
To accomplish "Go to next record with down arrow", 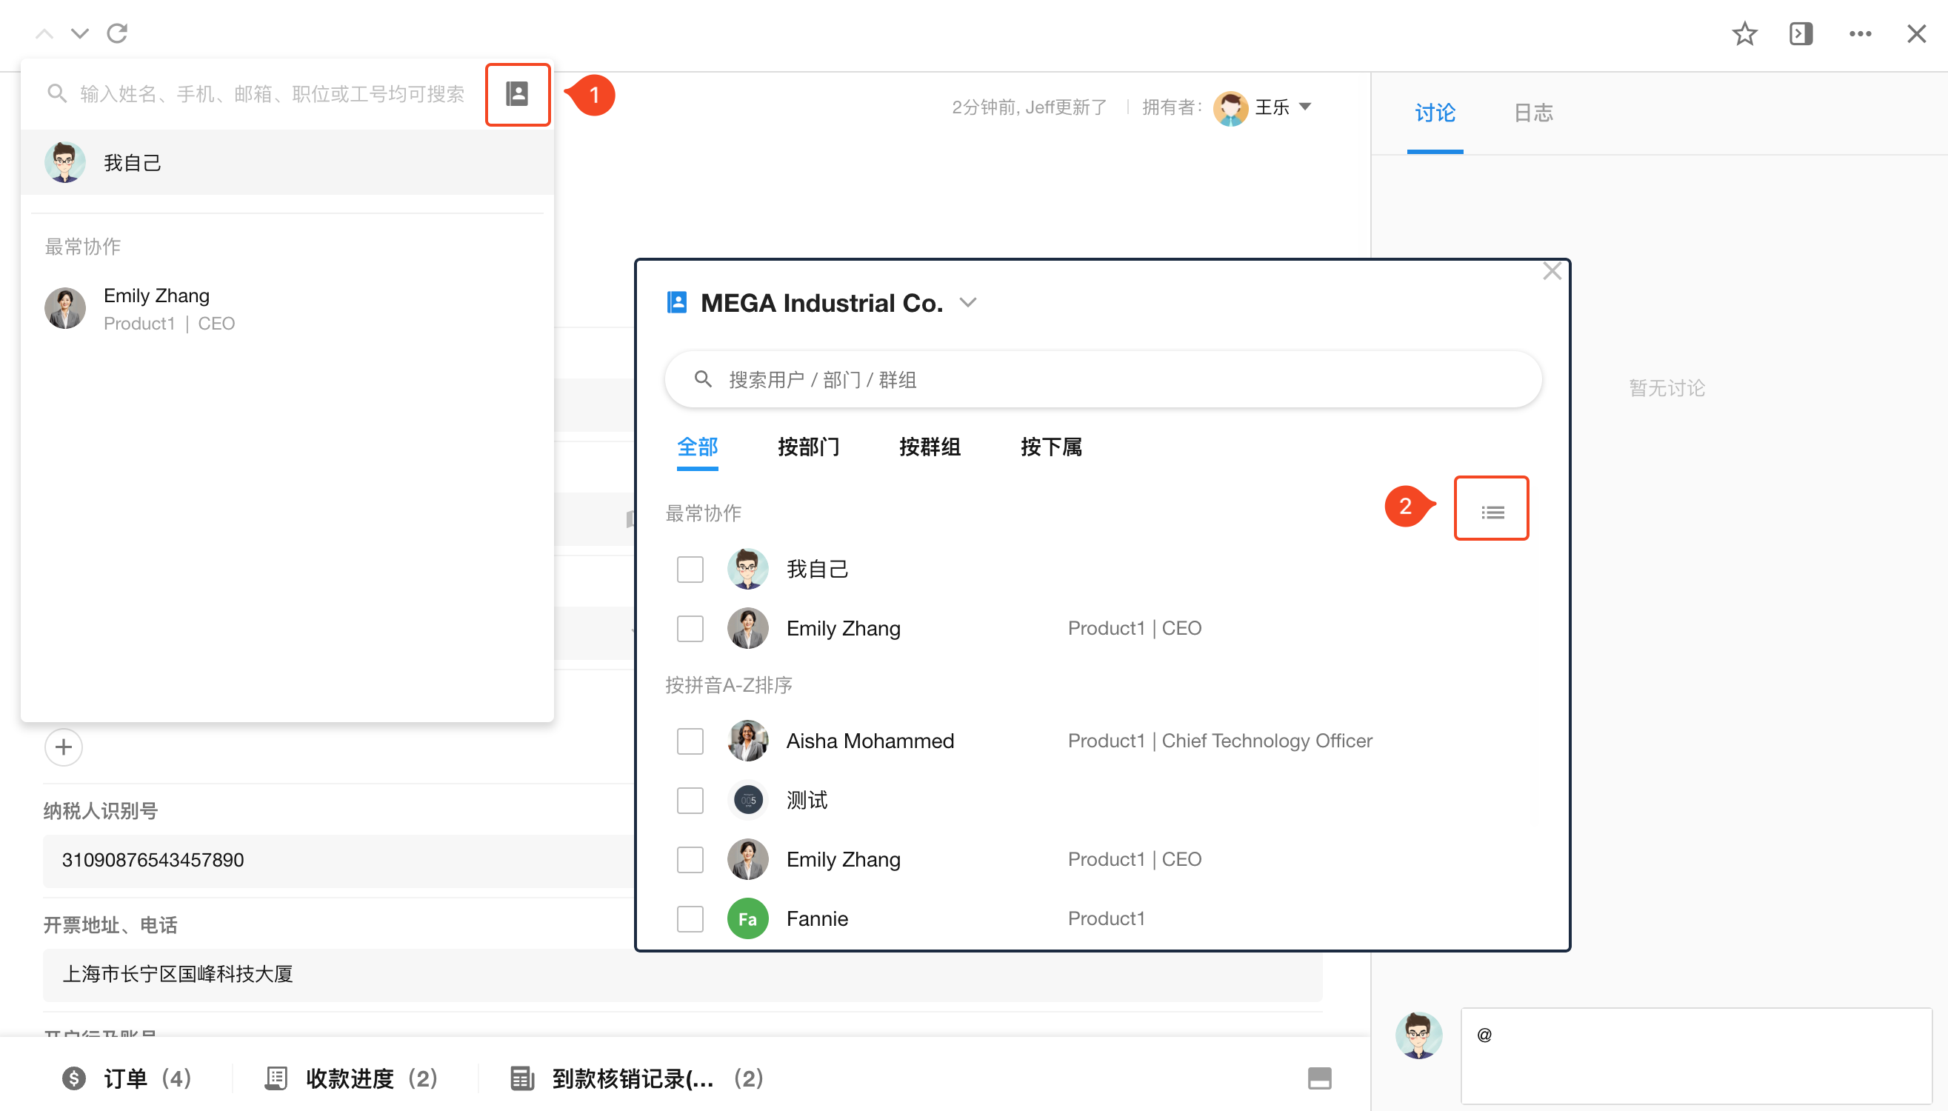I will tap(79, 33).
